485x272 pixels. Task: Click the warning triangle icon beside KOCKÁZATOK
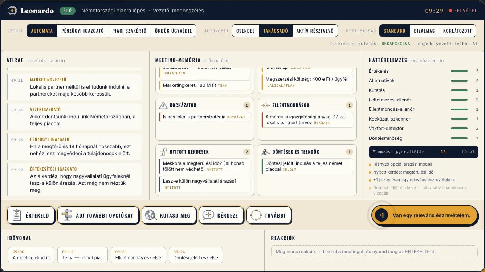163,105
